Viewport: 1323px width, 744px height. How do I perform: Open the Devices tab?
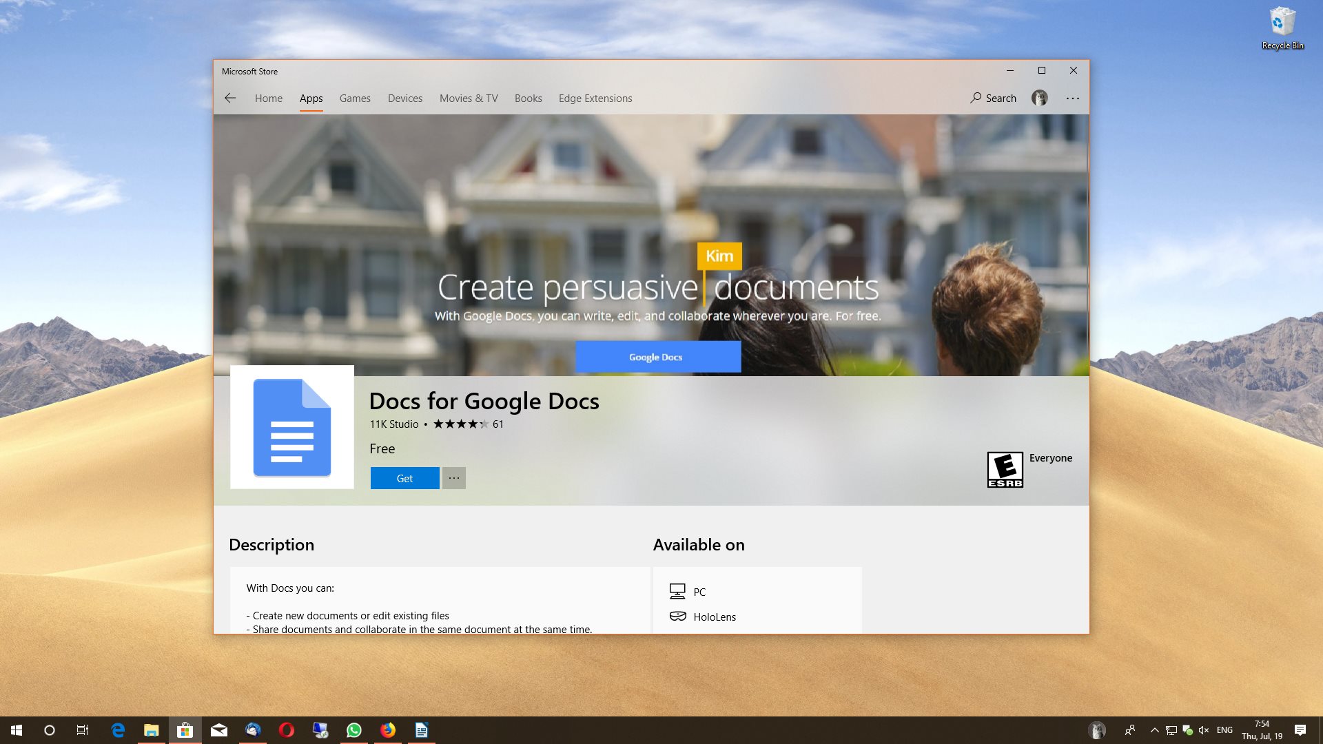405,99
